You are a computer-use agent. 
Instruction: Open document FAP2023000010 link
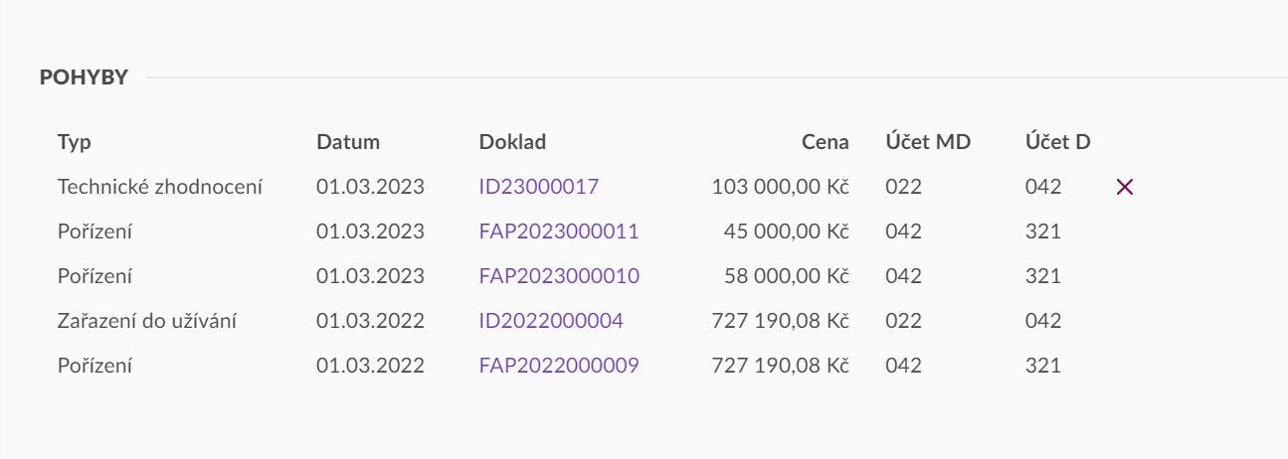point(559,276)
